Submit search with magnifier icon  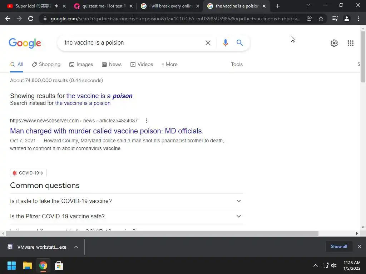coord(239,43)
